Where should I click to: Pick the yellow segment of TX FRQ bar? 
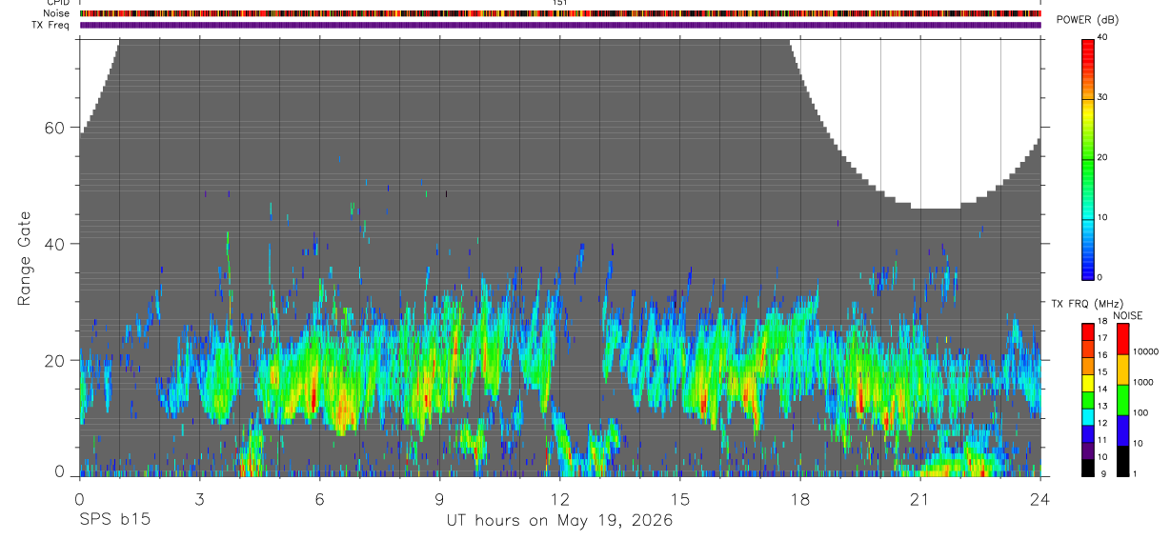1087,383
